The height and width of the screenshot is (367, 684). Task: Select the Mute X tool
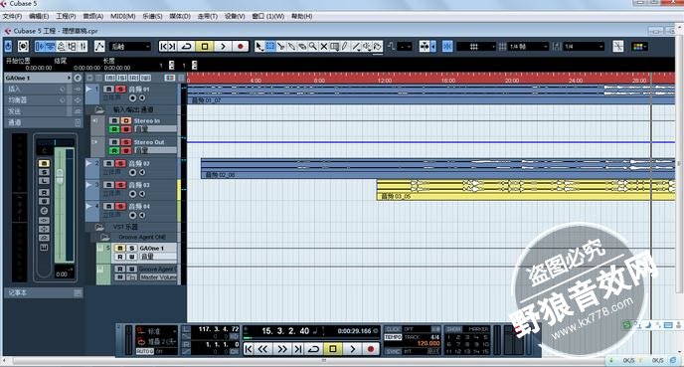pyautogui.click(x=324, y=47)
